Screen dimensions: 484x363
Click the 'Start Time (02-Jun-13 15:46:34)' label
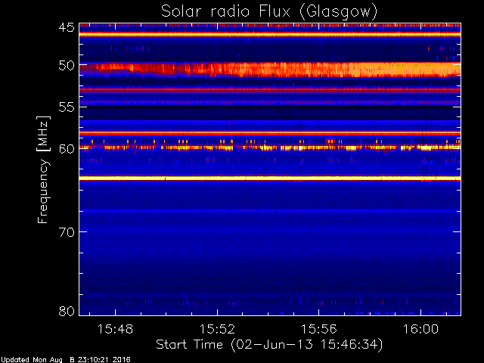(269, 345)
